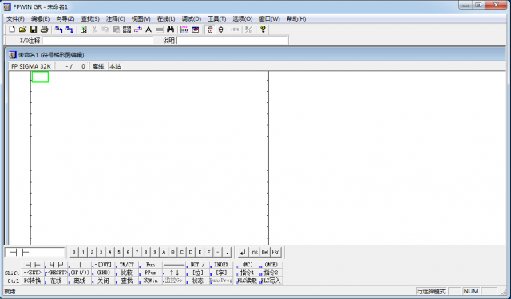
Task: Click the yellow help question icon
Action: coord(263,30)
